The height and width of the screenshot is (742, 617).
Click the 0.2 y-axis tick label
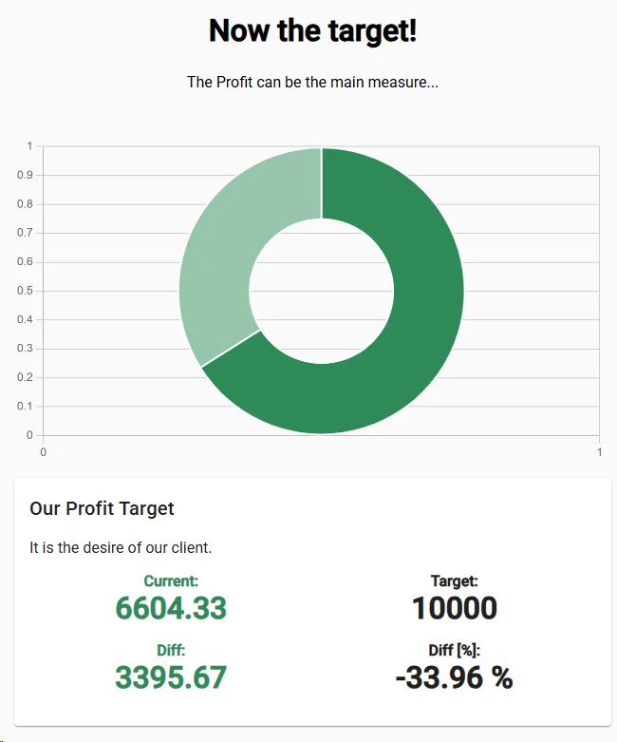(x=25, y=377)
